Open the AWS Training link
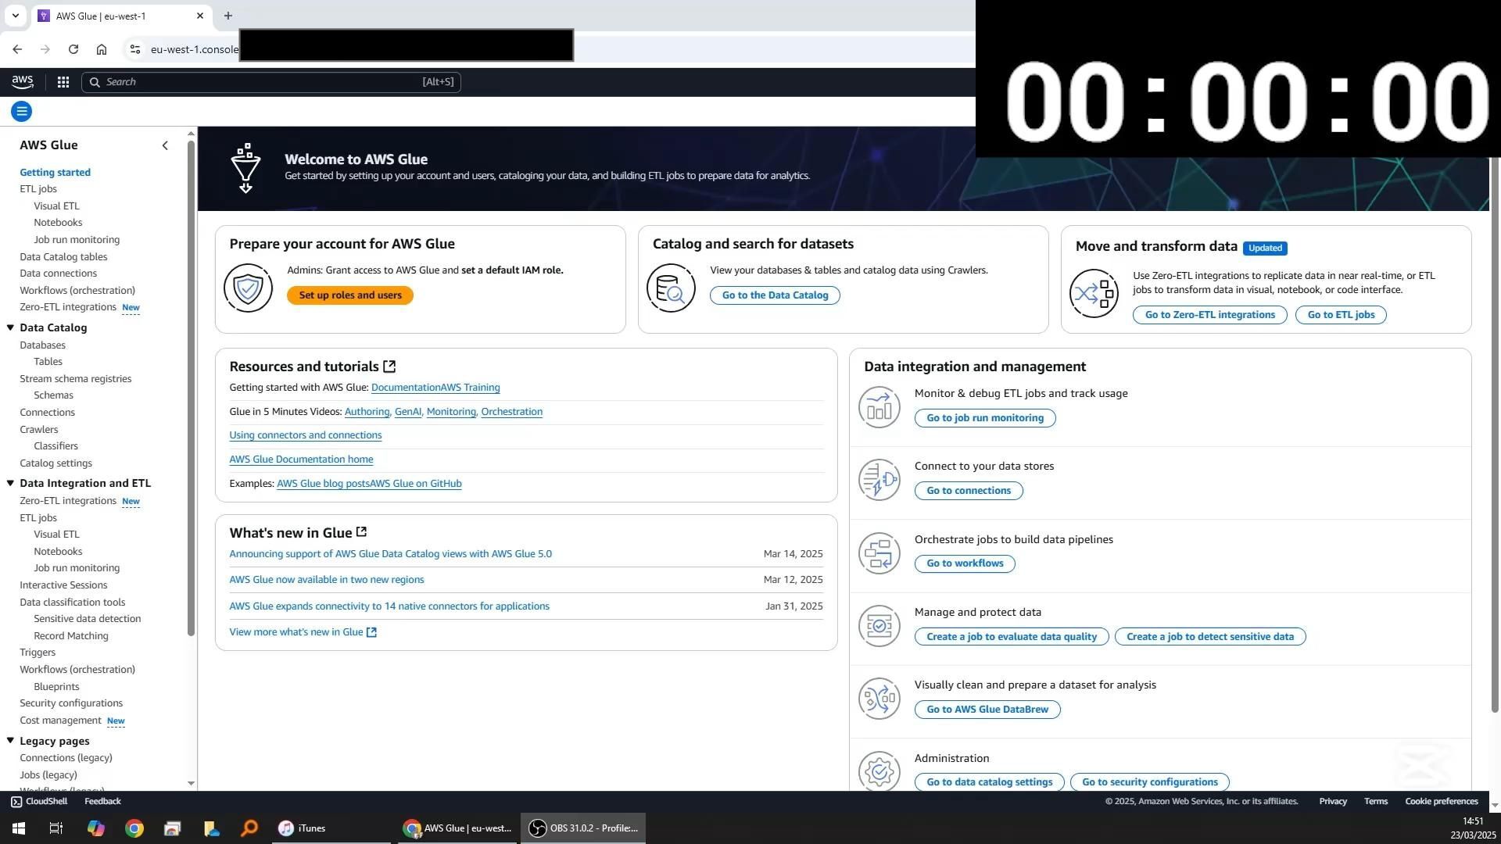 [470, 388]
